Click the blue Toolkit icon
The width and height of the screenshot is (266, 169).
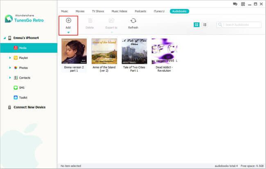16,97
